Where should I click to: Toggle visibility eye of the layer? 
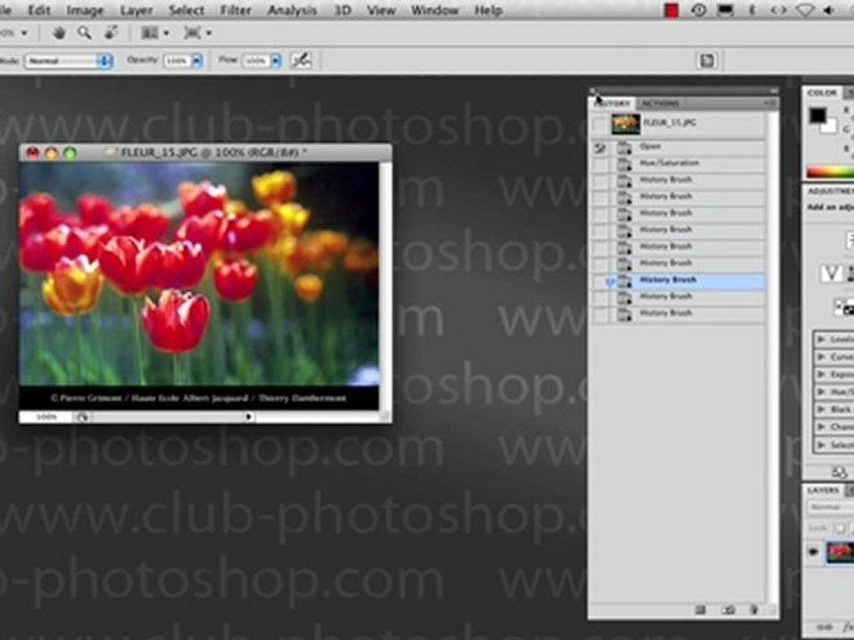coord(813,552)
